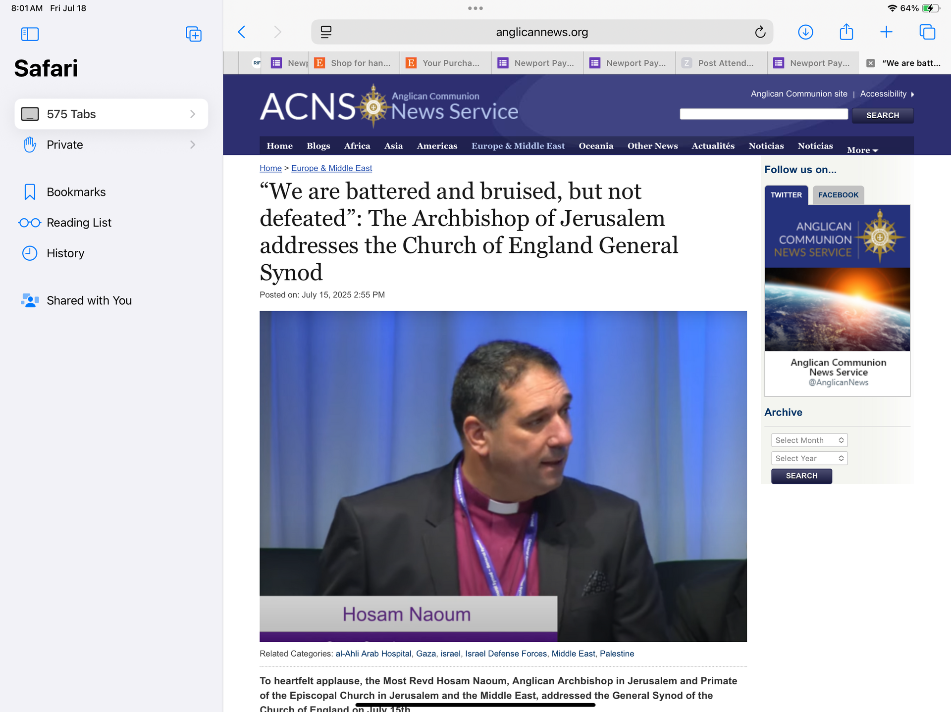Reload the anglicannews.org page
The width and height of the screenshot is (951, 712).
tap(760, 32)
